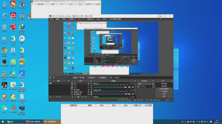This screenshot has width=222, height=124.
Task: Open 视图(V) menu in OBS
Action: tap(64, 19)
